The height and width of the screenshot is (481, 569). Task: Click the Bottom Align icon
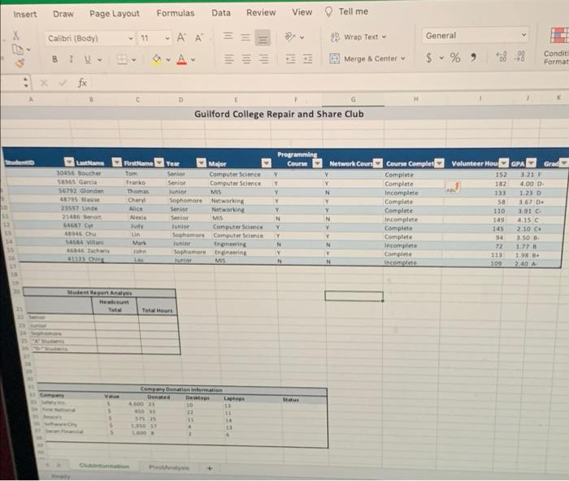click(263, 37)
